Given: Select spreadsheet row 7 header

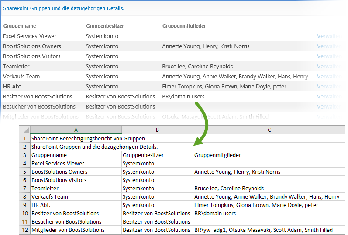Looking at the screenshot, I should pos(24,189).
